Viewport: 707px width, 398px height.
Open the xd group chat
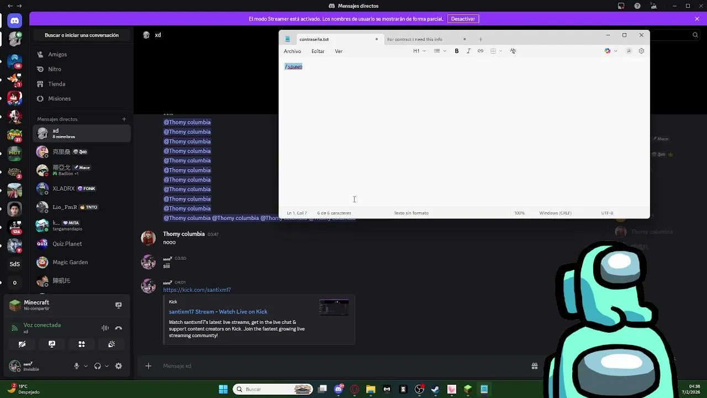click(x=82, y=133)
